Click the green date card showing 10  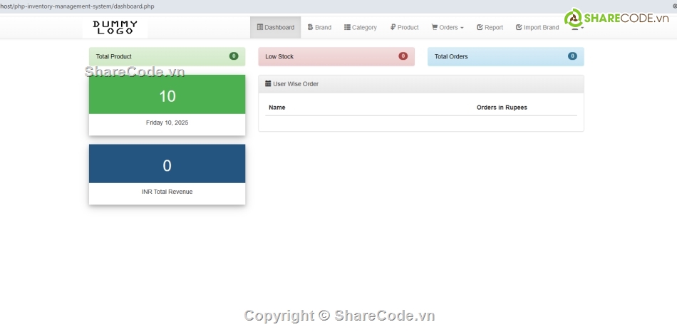167,96
